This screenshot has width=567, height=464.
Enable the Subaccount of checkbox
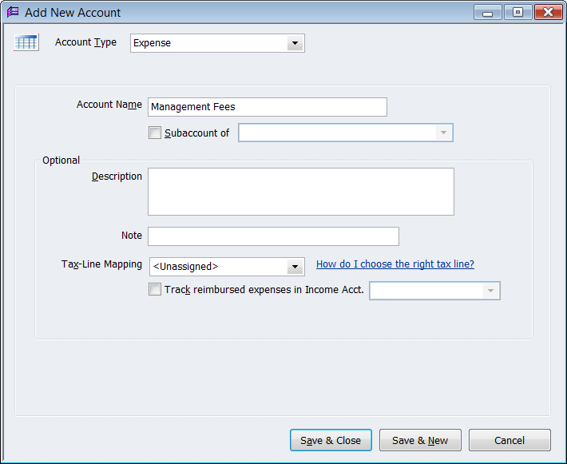[155, 133]
